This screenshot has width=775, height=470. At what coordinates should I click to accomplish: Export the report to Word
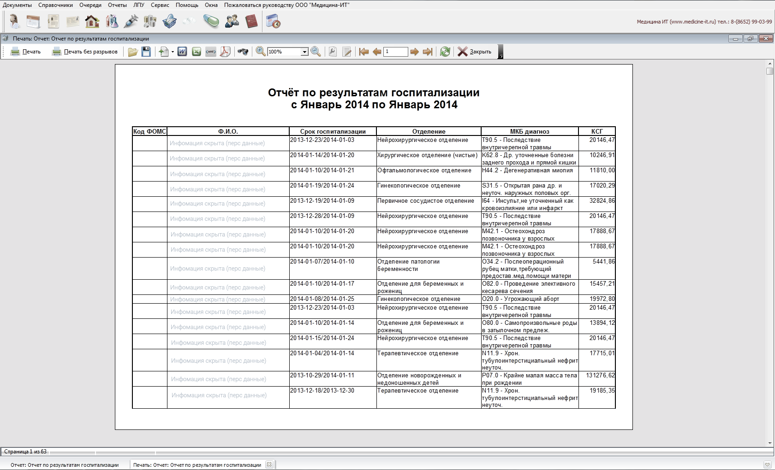point(182,52)
